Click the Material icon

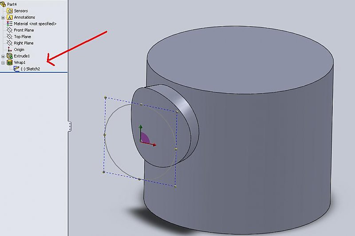pos(9,24)
